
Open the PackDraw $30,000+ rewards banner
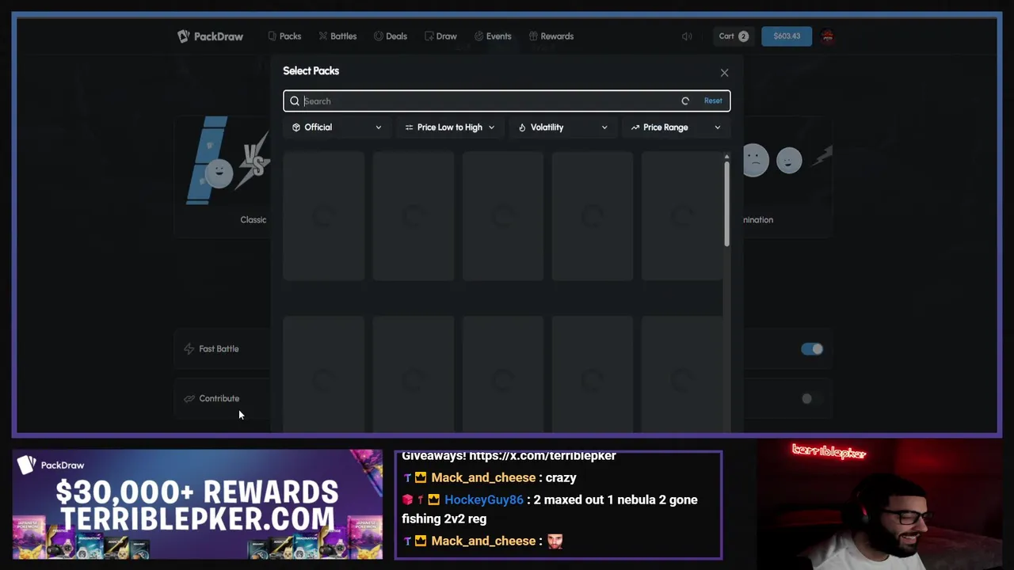pyautogui.click(x=197, y=504)
